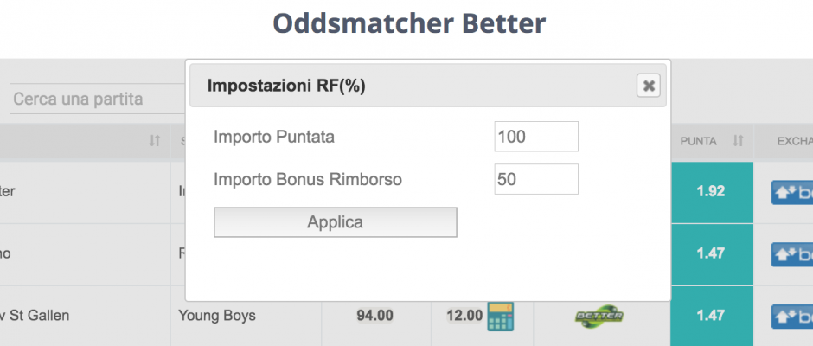The width and height of the screenshot is (813, 346).
Task: Close the Impostazioni RF(%) dialog
Action: point(648,86)
